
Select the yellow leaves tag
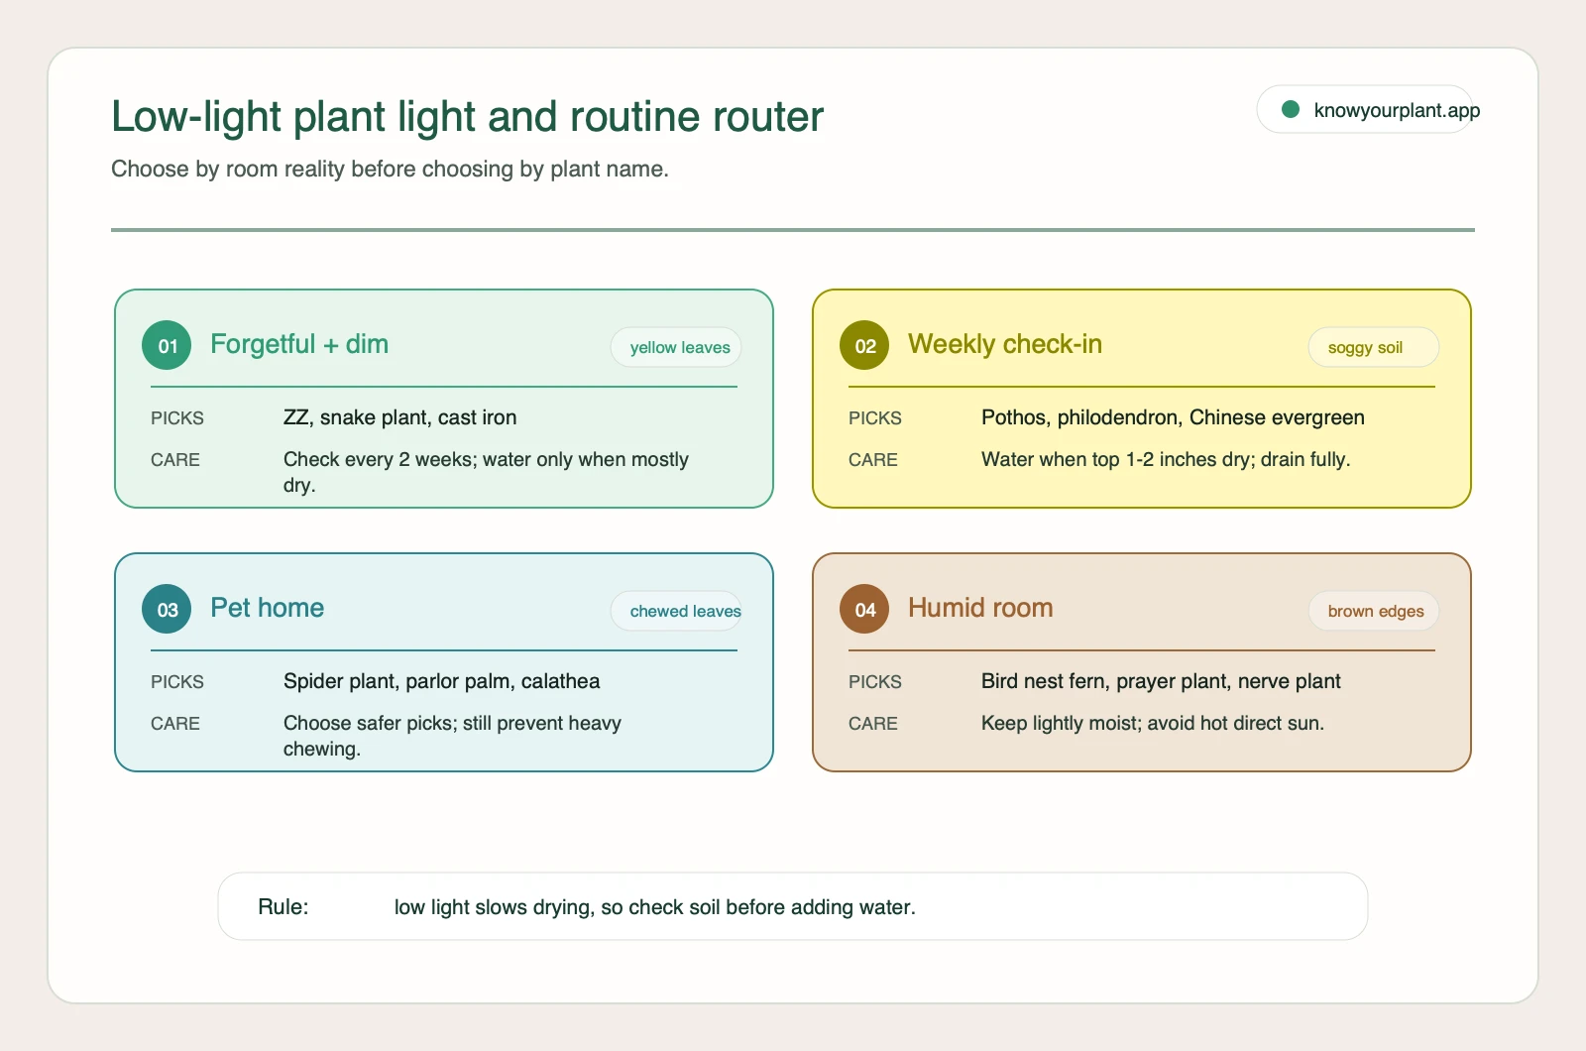pos(676,347)
